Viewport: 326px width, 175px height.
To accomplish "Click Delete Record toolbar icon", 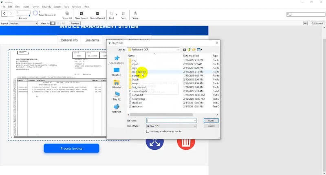I will [x=97, y=13].
